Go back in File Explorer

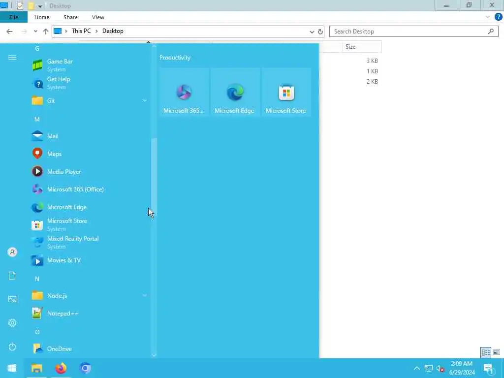[9, 31]
